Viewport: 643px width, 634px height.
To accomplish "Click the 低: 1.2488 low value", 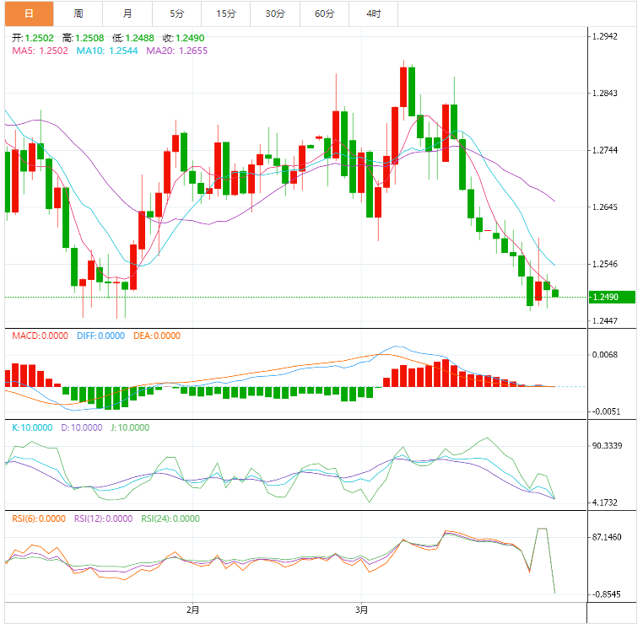I will click(133, 38).
